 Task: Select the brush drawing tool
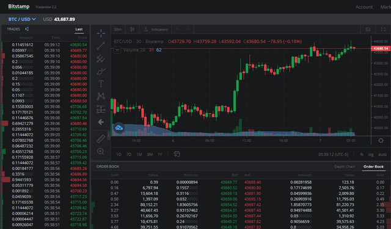[x=101, y=71]
